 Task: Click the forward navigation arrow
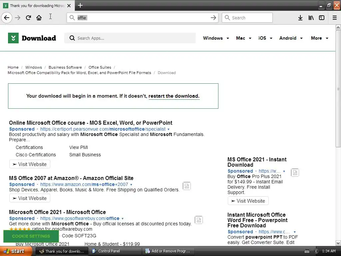[18, 18]
